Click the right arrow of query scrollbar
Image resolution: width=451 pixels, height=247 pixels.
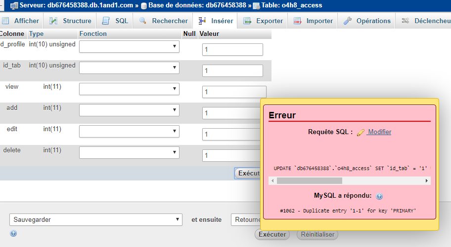[427, 181]
